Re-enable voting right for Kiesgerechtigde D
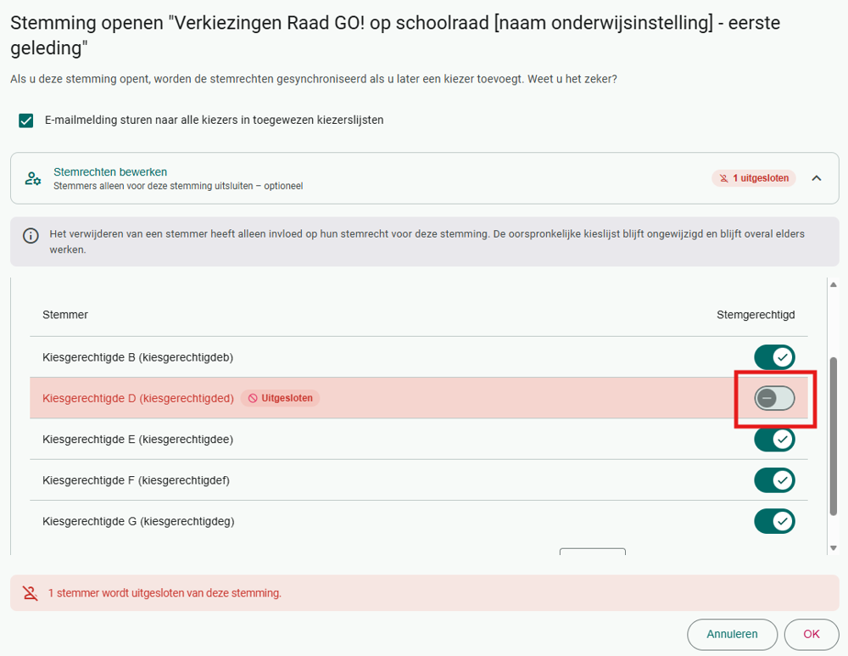The image size is (848, 656). point(774,399)
